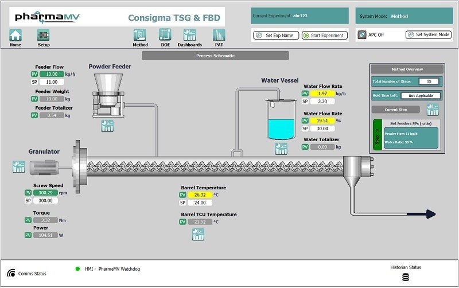Screen dimensions: 459x288
Task: Click the Current Step button
Action: pyautogui.click(x=396, y=109)
